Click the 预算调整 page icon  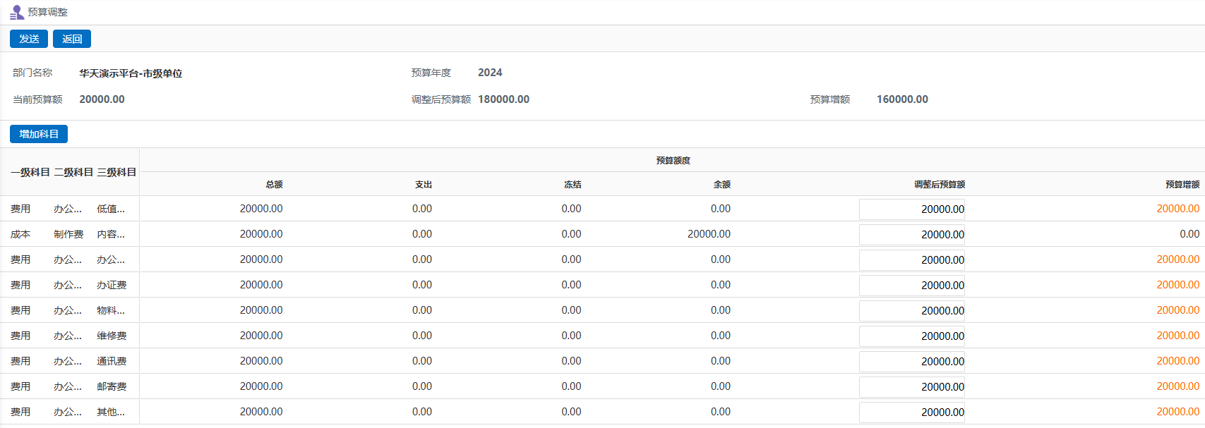tap(17, 13)
